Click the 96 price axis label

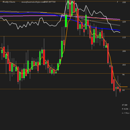click(123, 75)
